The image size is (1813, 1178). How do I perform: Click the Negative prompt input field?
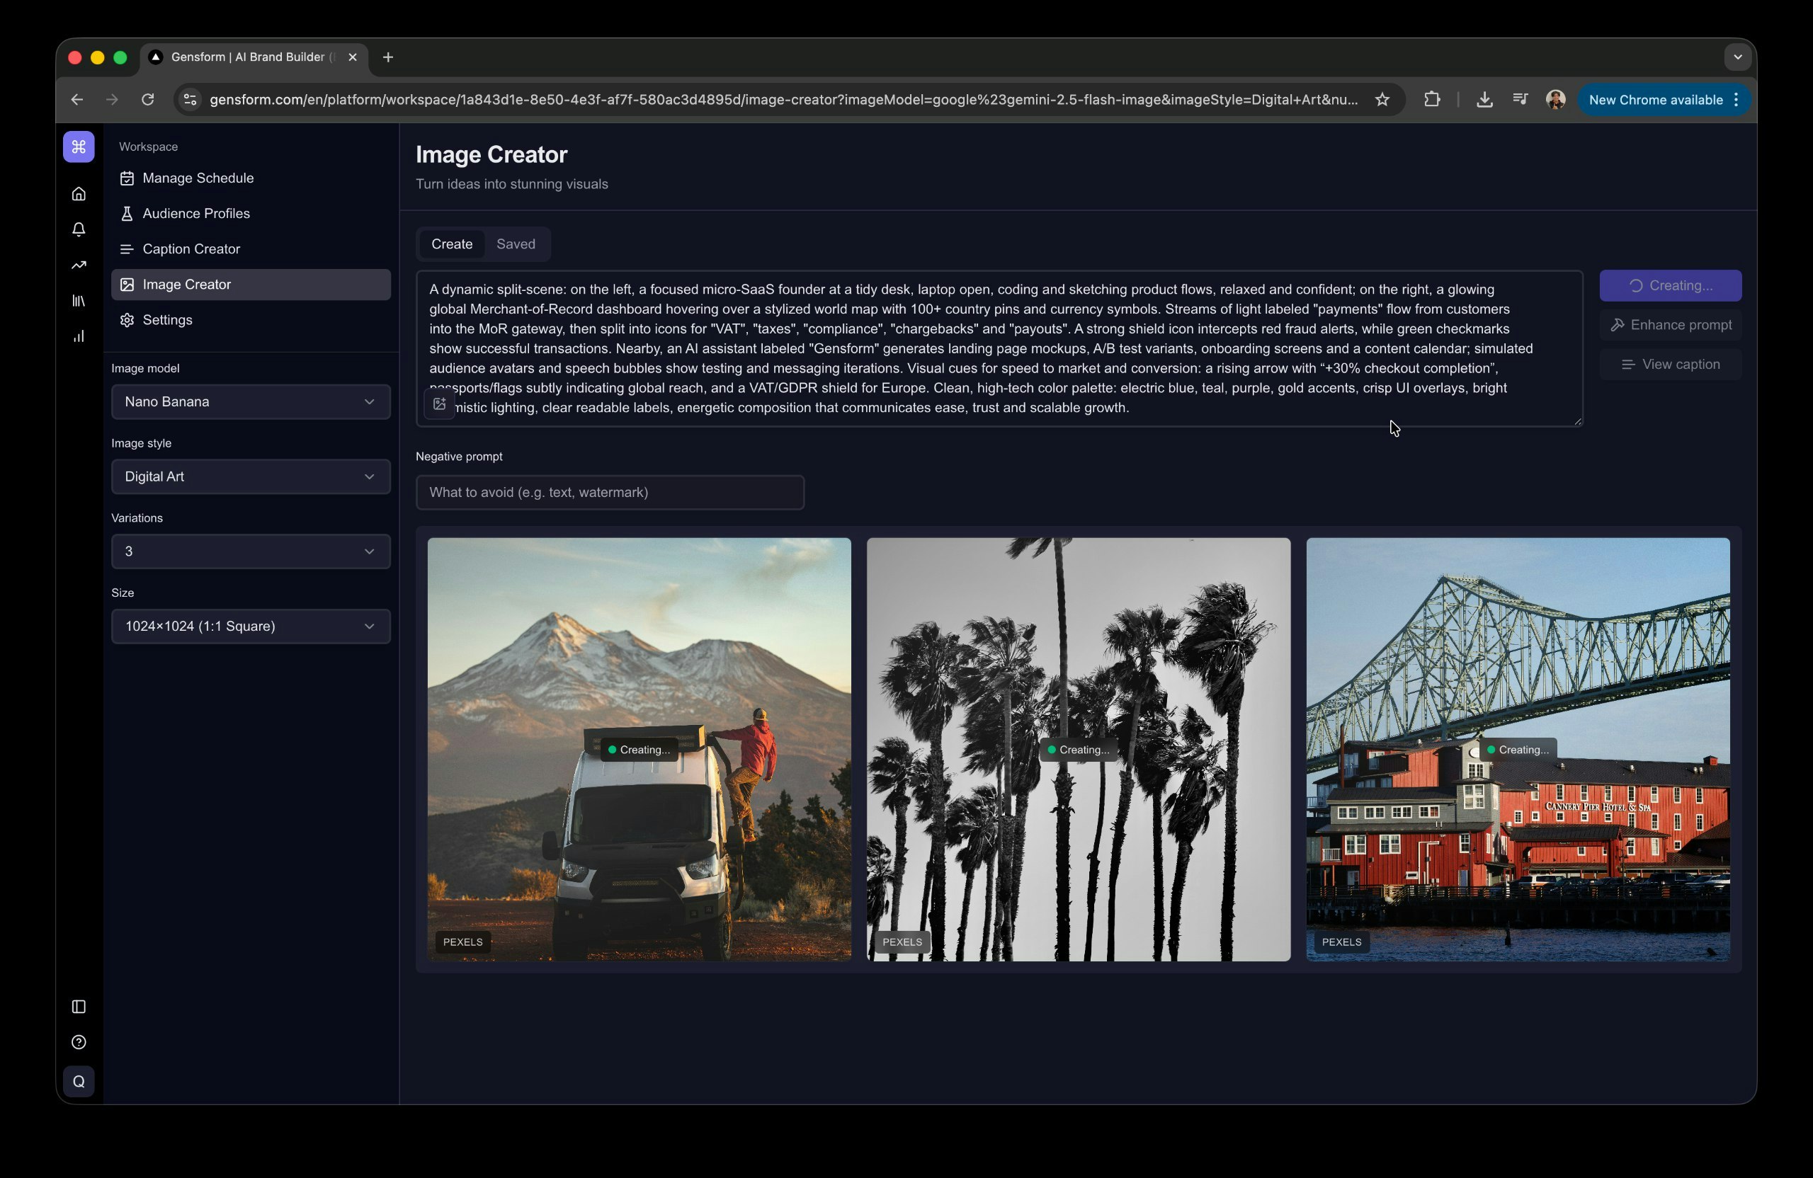tap(610, 492)
